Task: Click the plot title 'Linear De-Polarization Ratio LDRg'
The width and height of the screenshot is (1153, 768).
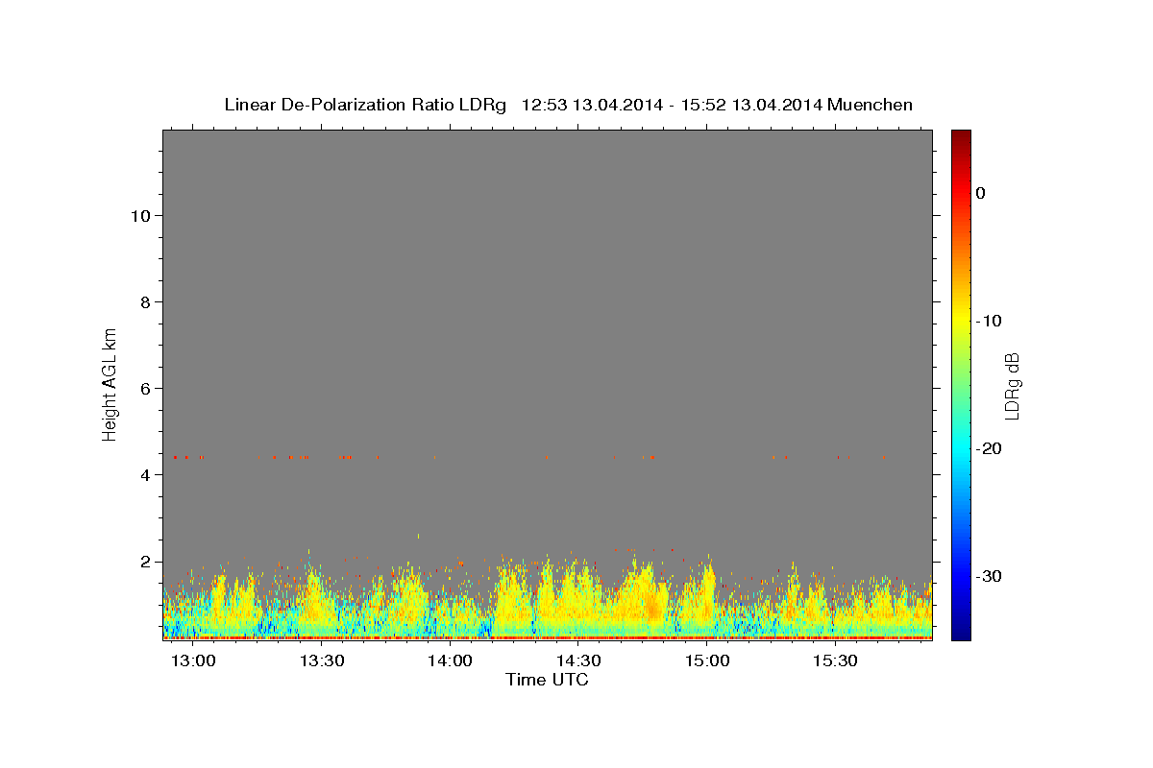Action: tap(364, 105)
